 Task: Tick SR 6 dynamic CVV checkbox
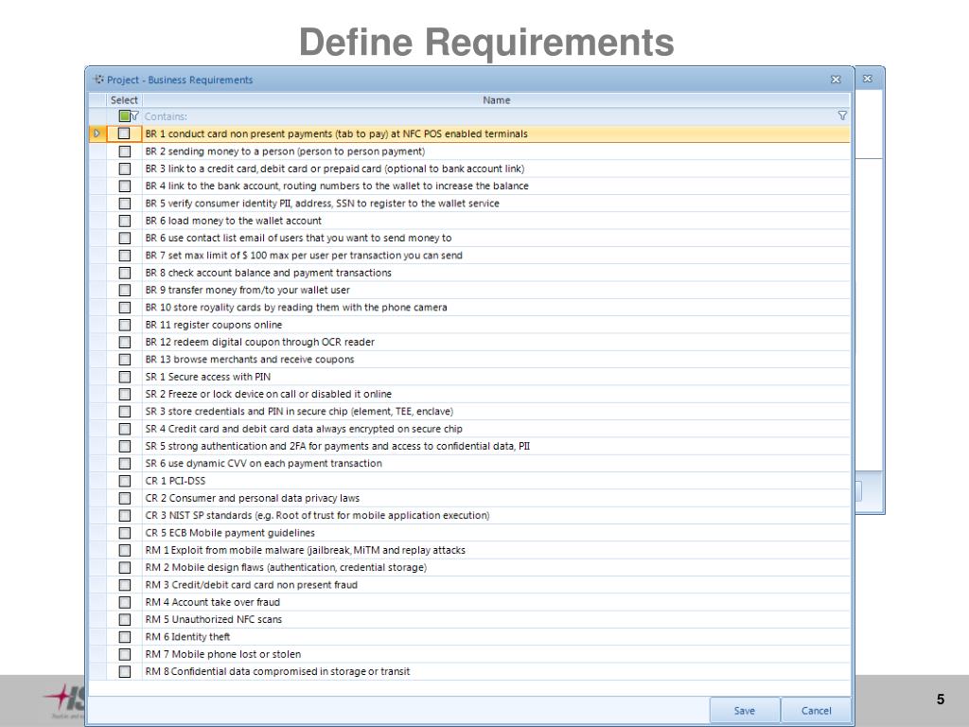[x=125, y=463]
